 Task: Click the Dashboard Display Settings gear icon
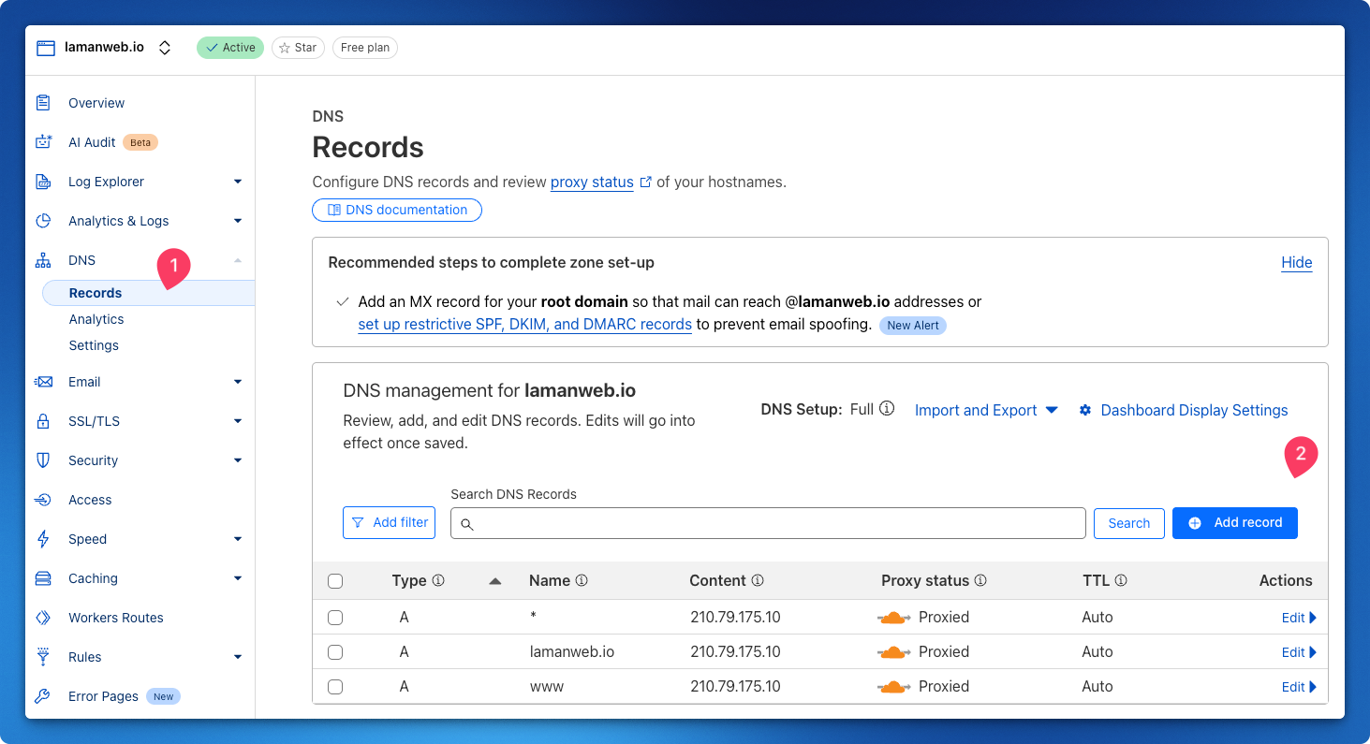click(x=1085, y=410)
